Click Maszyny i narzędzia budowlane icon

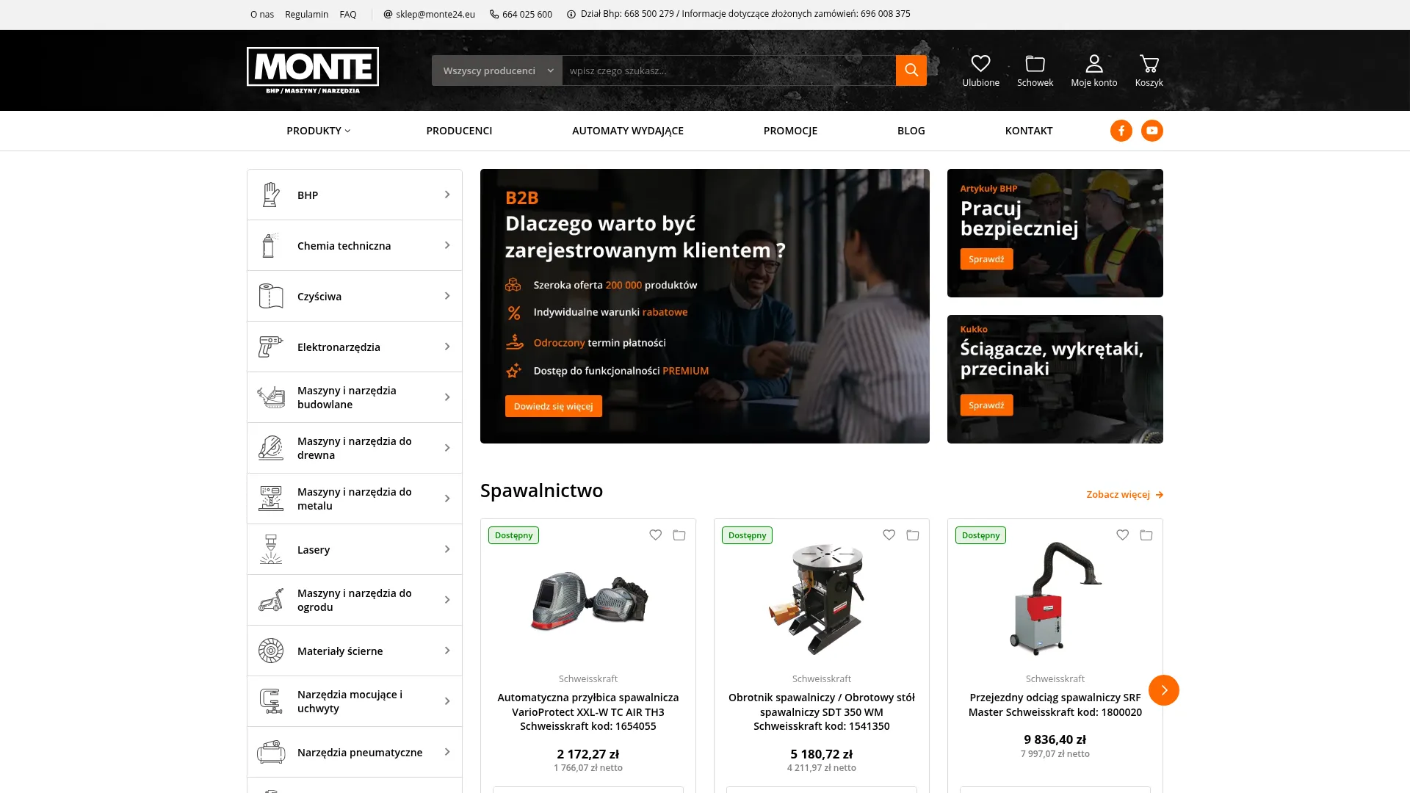pyautogui.click(x=271, y=397)
